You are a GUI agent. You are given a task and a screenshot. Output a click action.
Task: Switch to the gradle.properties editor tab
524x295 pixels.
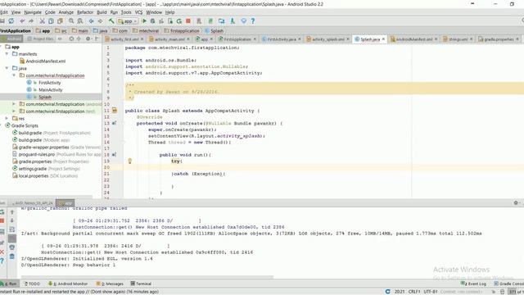(x=499, y=39)
